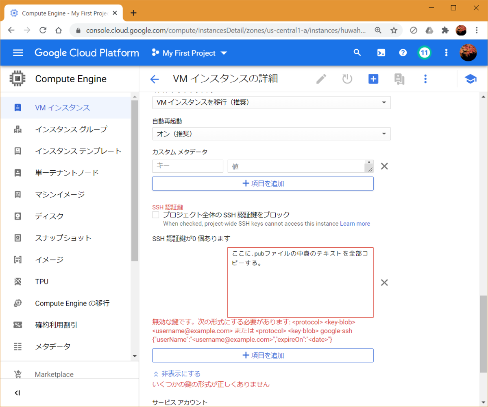Click the Compute Engine chip logo
488x407 pixels.
point(17,79)
